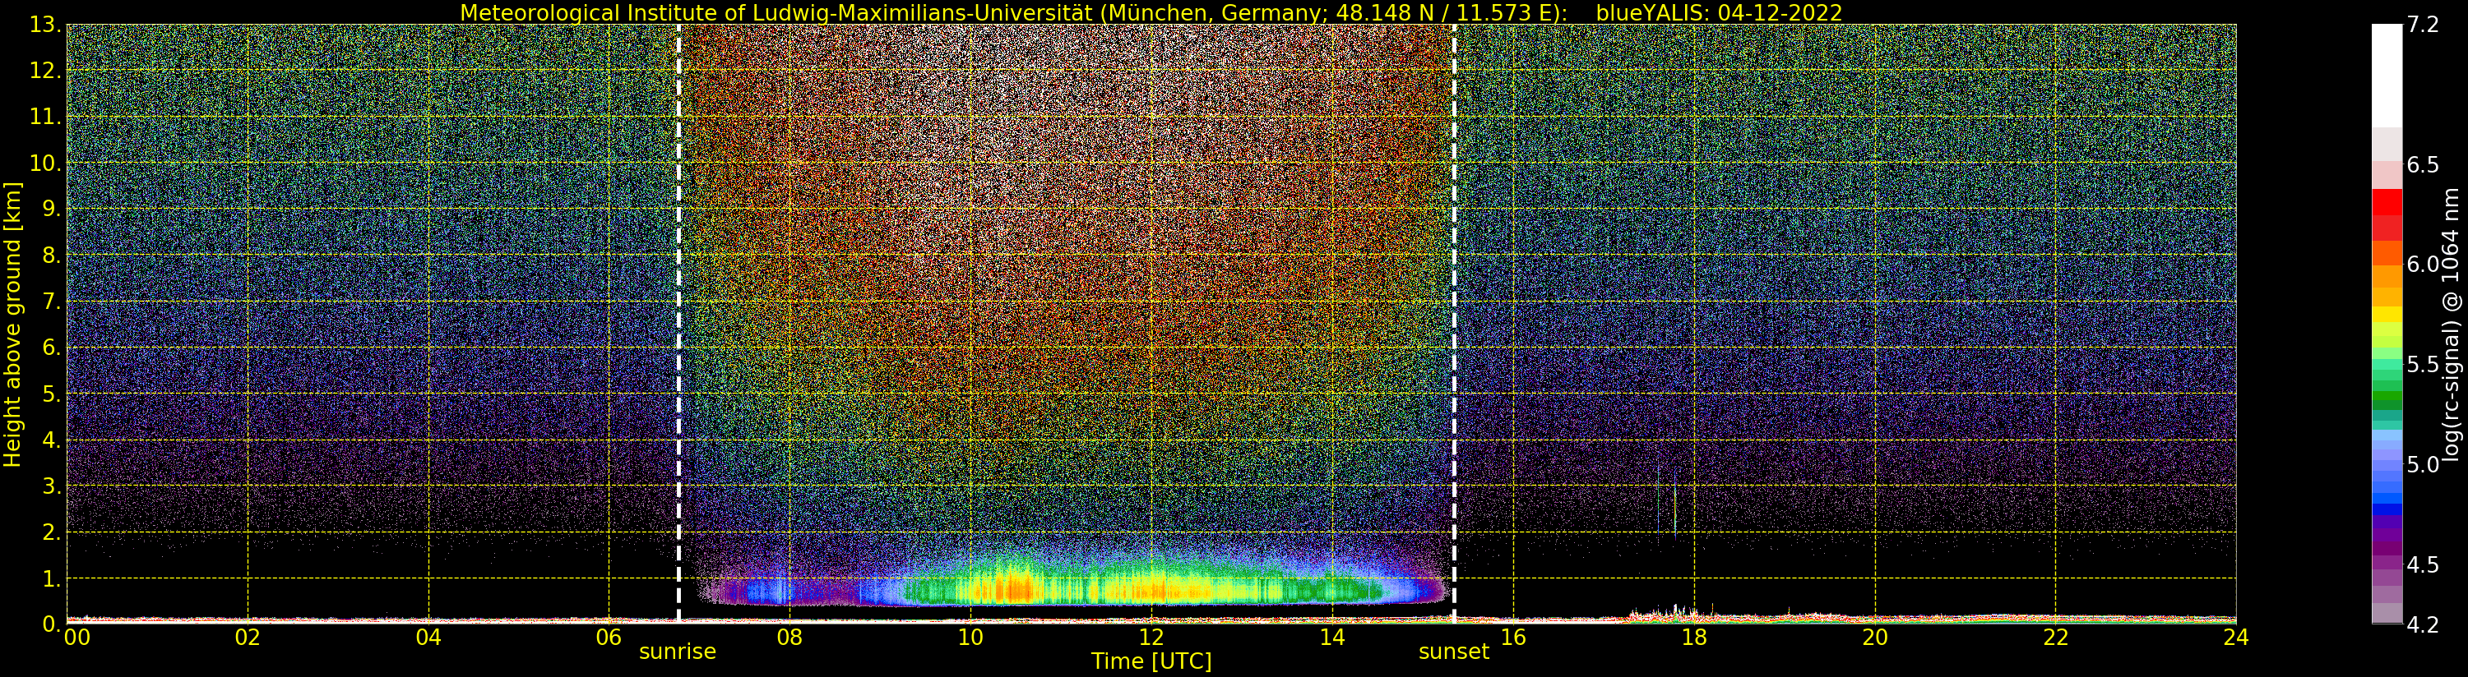Click colorbar value '5.5'
The height and width of the screenshot is (677, 2468).
point(2422,364)
